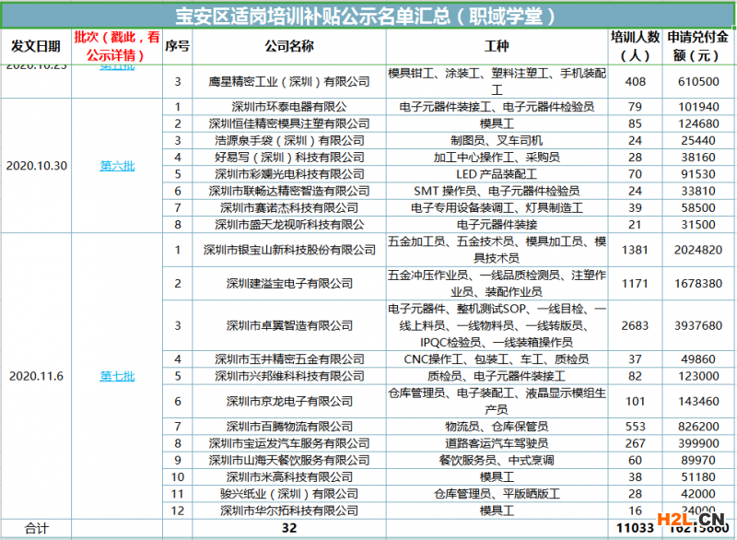
Task: Open the 第六批 batch link
Action: click(117, 166)
